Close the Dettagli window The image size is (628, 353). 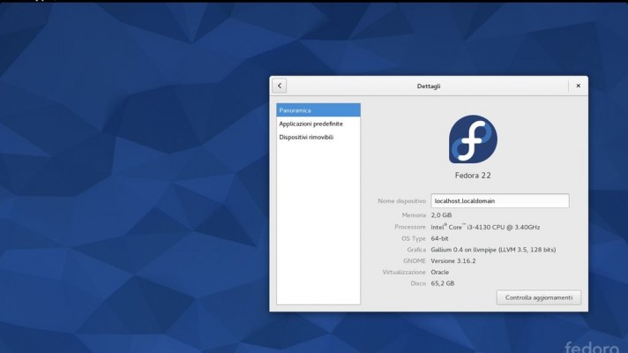[x=578, y=86]
